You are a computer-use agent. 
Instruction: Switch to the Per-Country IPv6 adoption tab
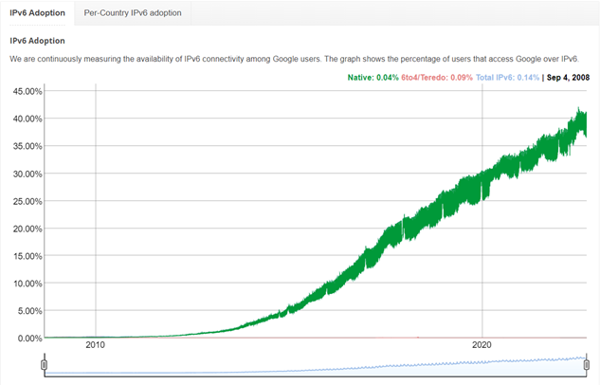[x=133, y=13]
